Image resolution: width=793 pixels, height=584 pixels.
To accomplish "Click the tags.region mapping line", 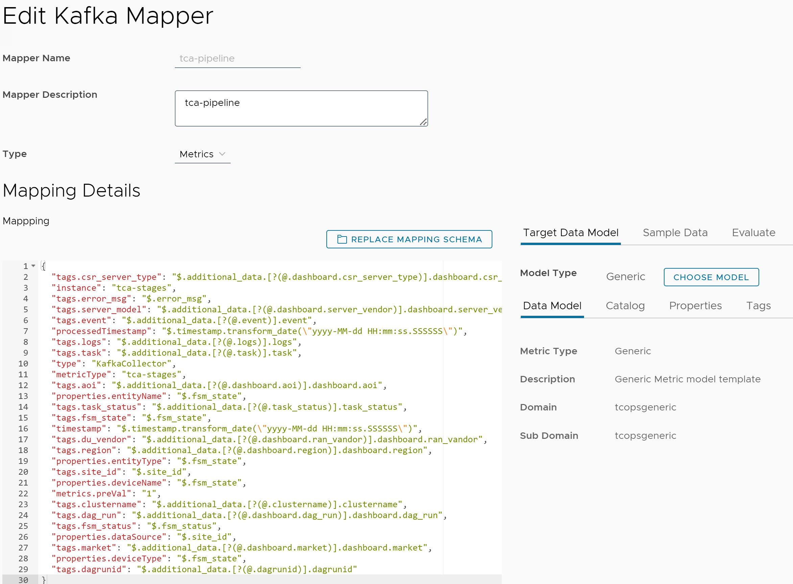I will tap(241, 450).
